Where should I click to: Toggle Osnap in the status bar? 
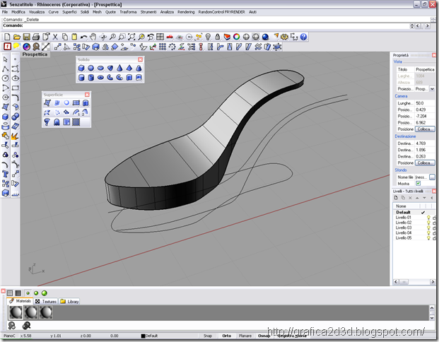point(264,336)
